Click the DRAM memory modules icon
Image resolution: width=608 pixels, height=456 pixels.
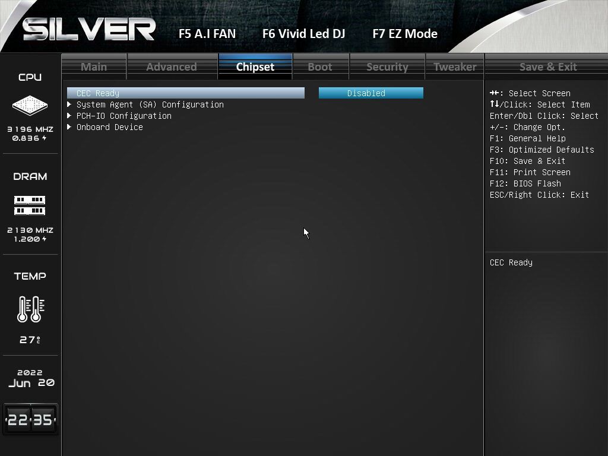click(x=30, y=205)
